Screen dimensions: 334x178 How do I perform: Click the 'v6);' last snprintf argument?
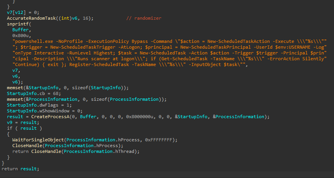pyautogui.click(x=18, y=82)
